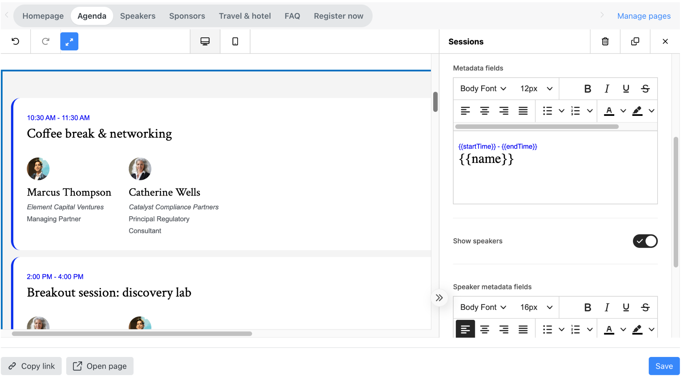Turn off the Show speakers switch

[x=645, y=241]
